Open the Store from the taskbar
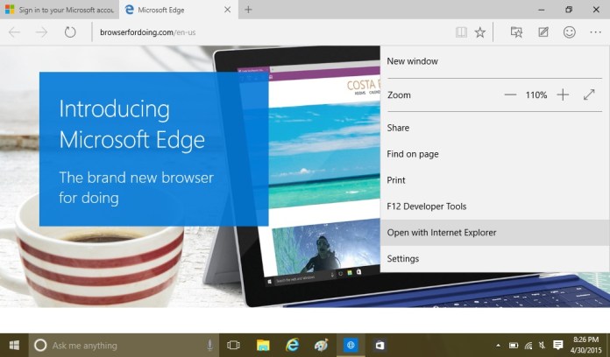The image size is (610, 357). [379, 345]
